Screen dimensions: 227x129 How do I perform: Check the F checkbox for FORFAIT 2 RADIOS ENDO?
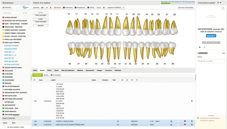click(x=178, y=121)
